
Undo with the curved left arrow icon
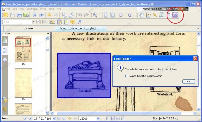click(x=80, y=15)
